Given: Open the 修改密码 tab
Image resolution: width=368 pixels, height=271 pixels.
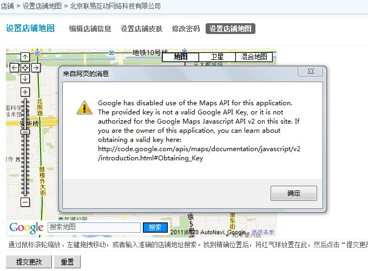Looking at the screenshot, I should coord(186,29).
